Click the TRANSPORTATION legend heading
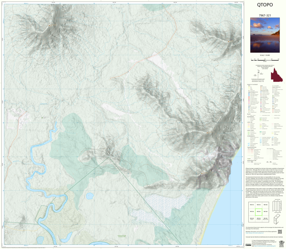 tap(252, 147)
